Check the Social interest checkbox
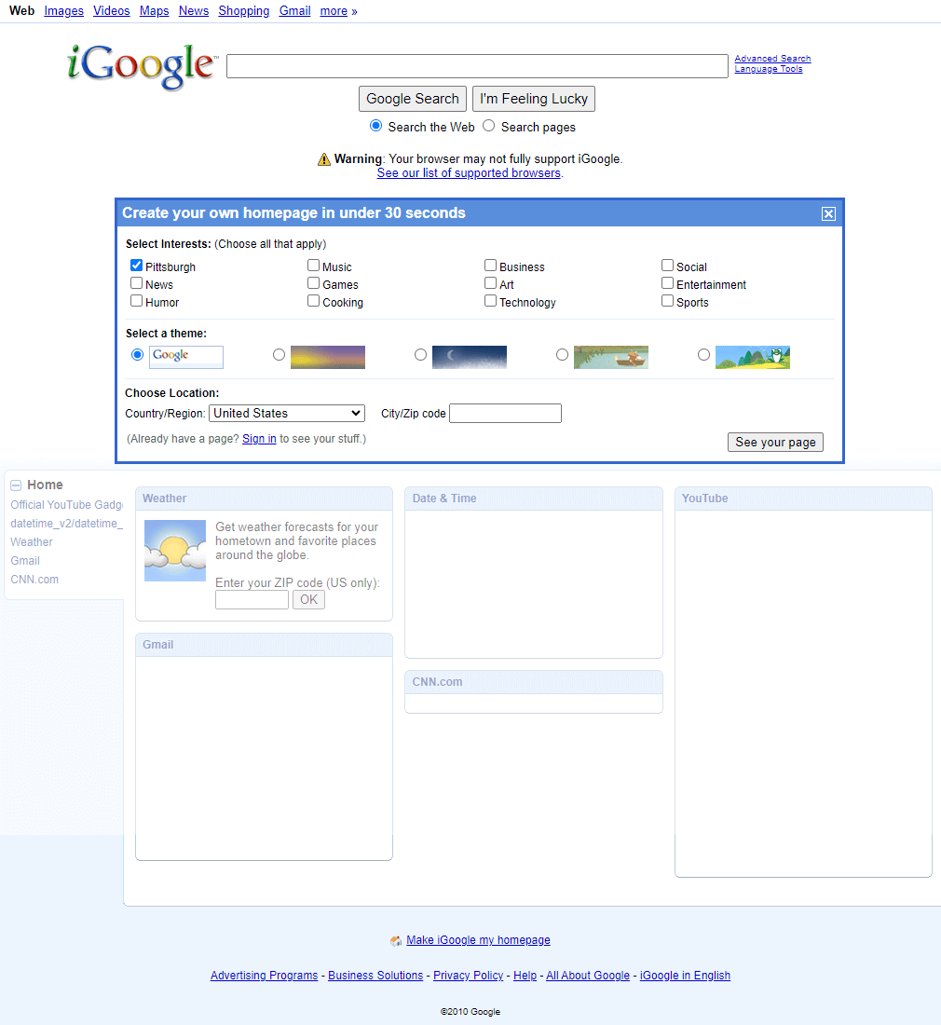This screenshot has width=941, height=1025. (x=667, y=266)
